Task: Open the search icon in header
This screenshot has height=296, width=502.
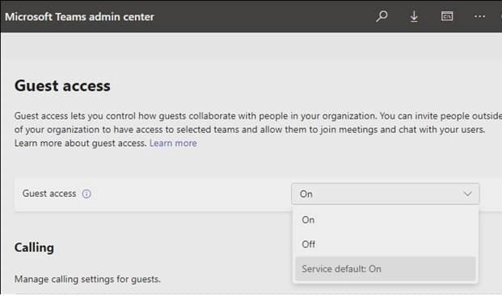Action: coord(382,16)
